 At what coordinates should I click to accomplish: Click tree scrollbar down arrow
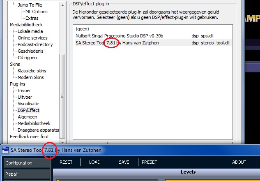coord(62,142)
